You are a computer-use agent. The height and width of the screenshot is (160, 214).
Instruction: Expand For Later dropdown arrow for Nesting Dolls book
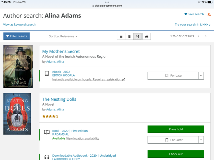click(201, 140)
